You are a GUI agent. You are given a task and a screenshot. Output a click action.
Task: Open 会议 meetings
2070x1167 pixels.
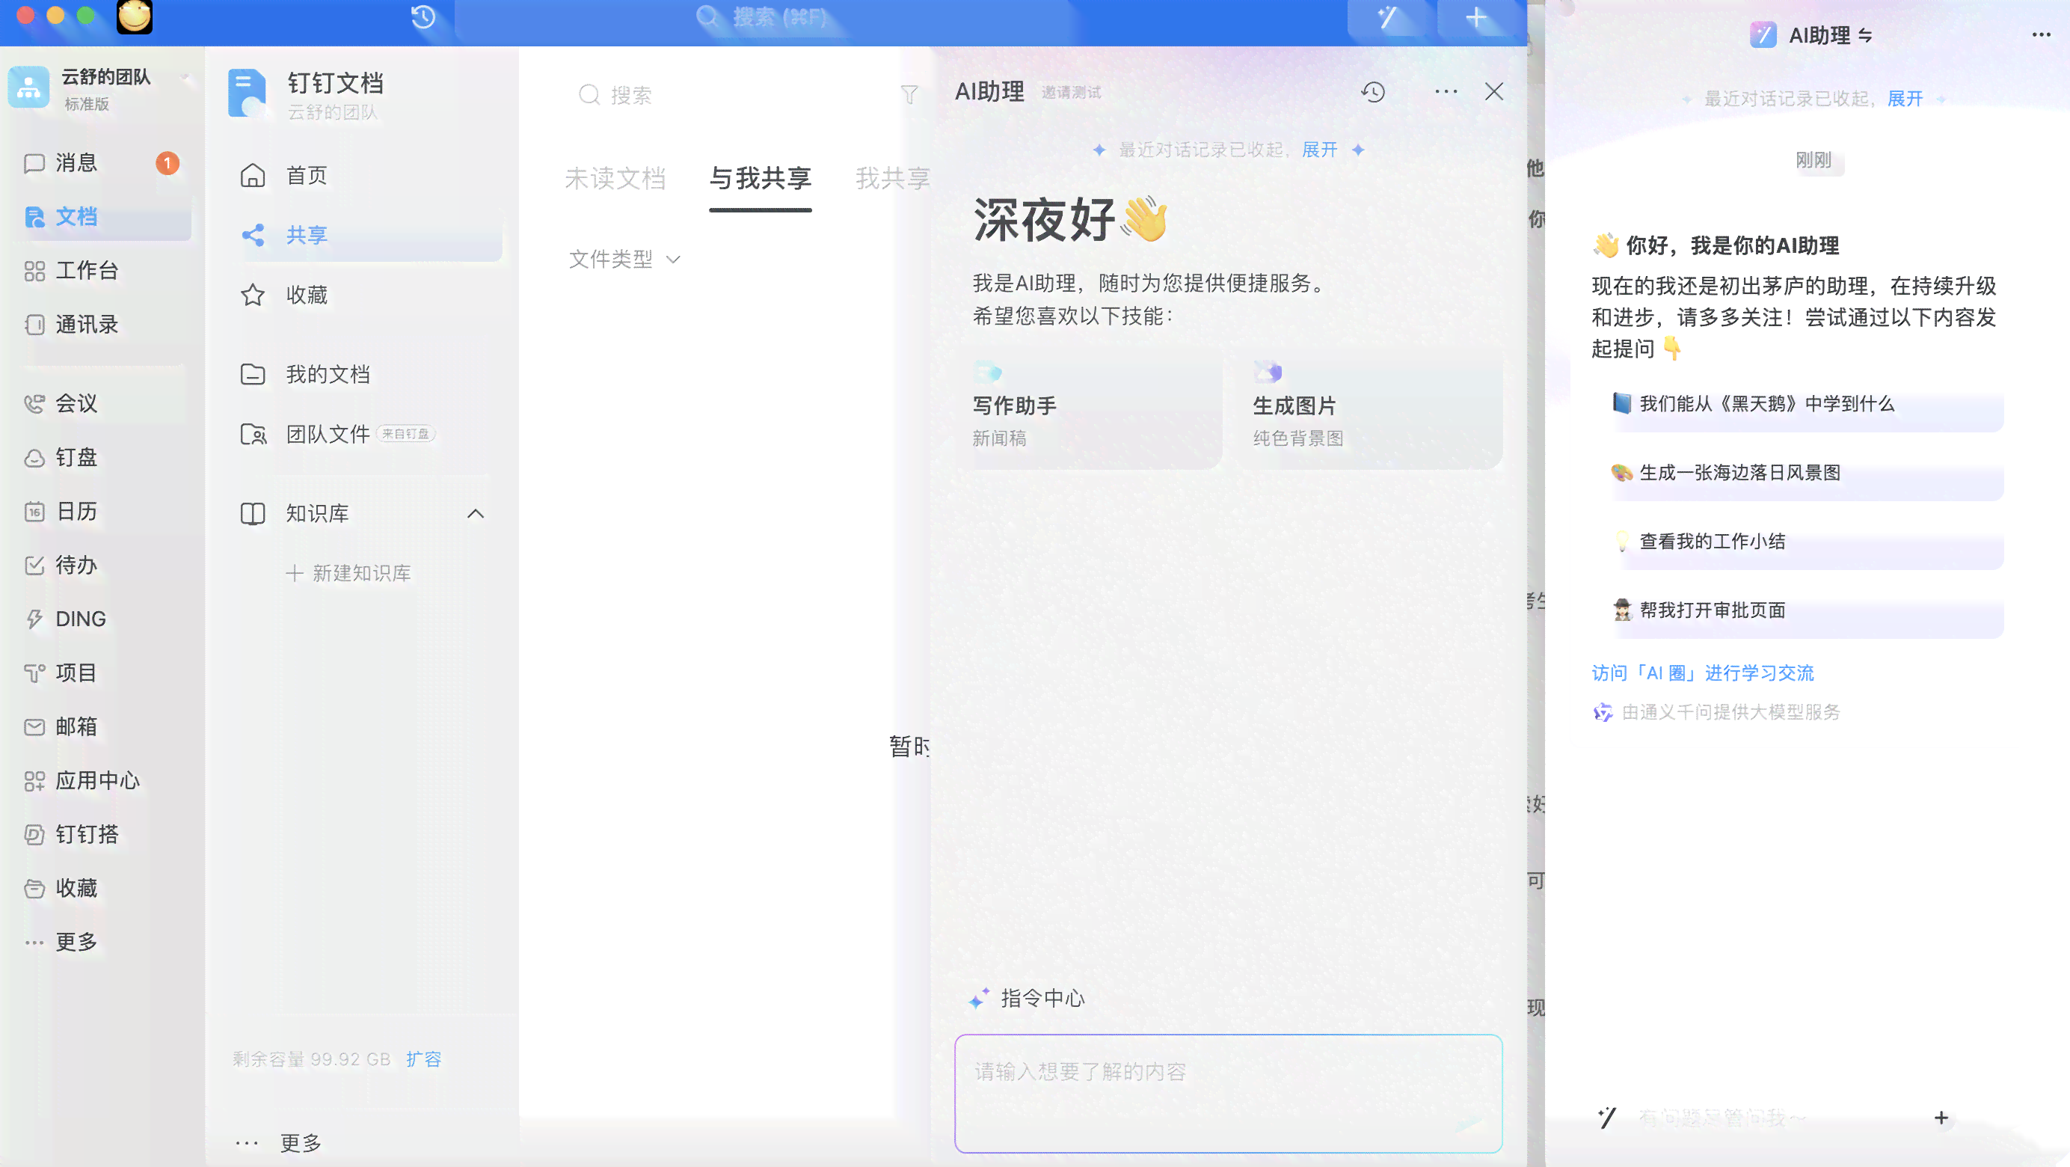coord(102,403)
